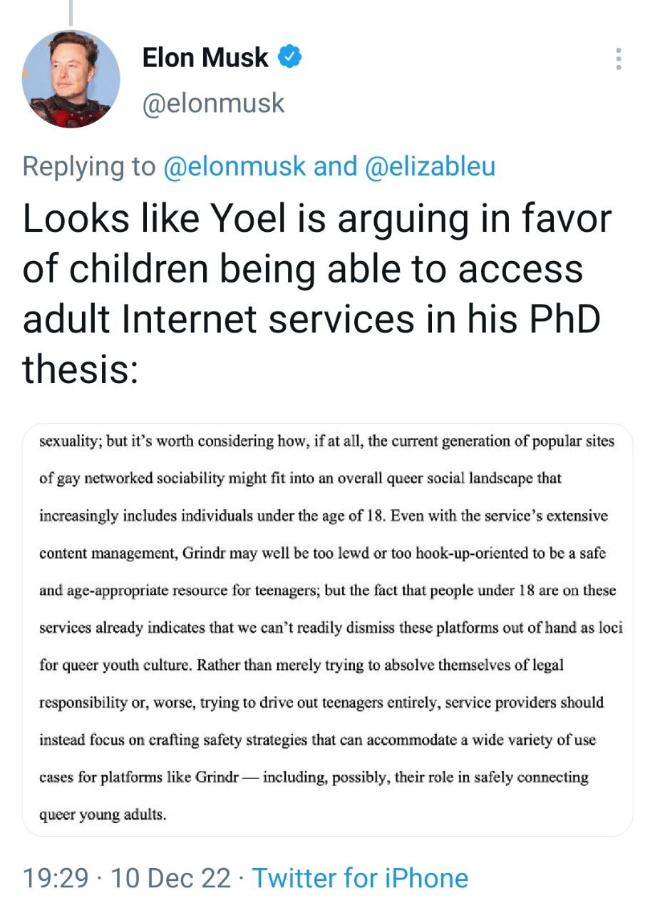This screenshot has width=655, height=913.
Task: Click the 19:29 tweet timestamp
Action: point(56,878)
